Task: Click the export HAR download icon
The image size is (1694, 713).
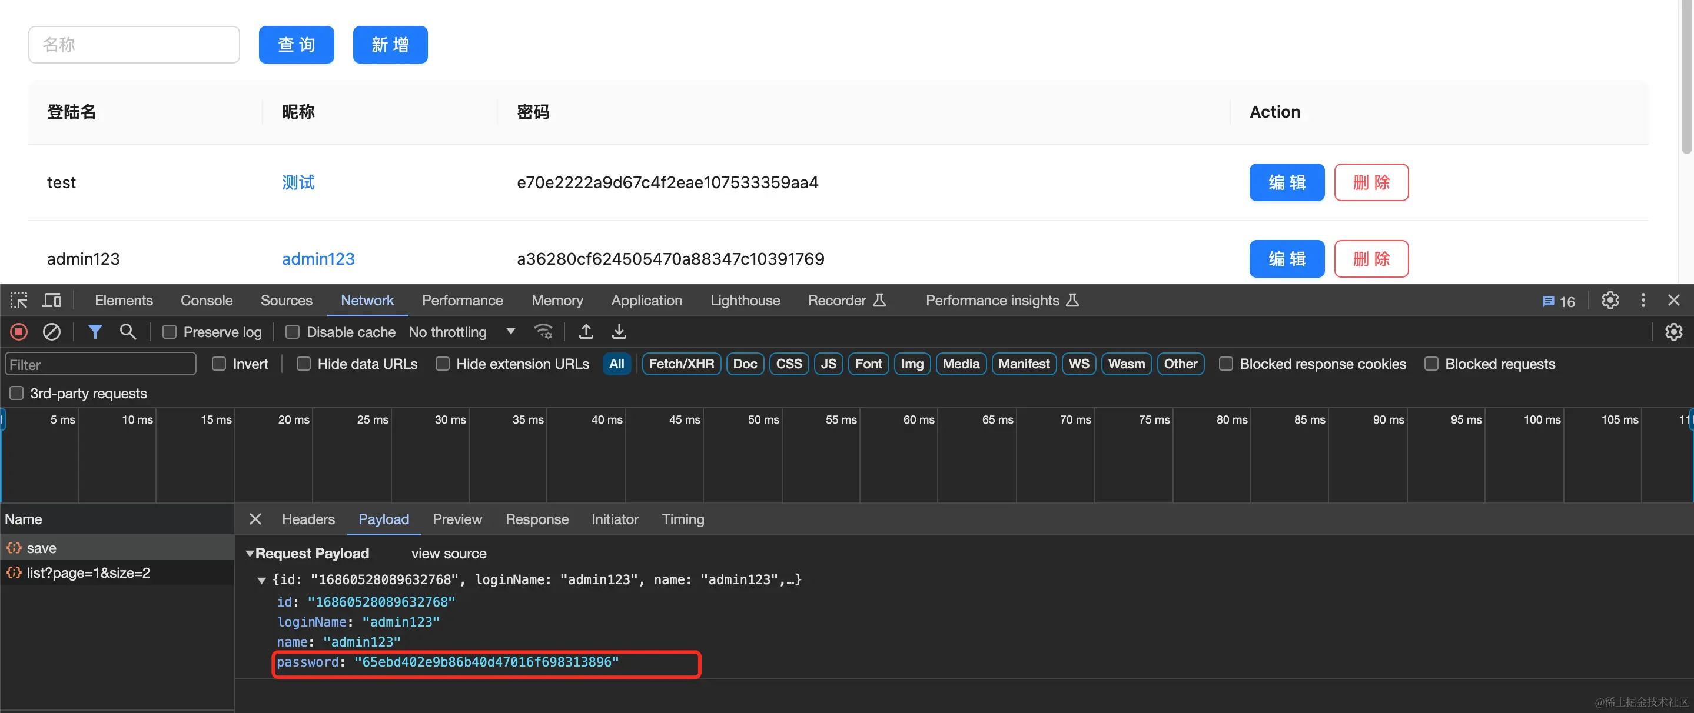Action: pyautogui.click(x=619, y=332)
